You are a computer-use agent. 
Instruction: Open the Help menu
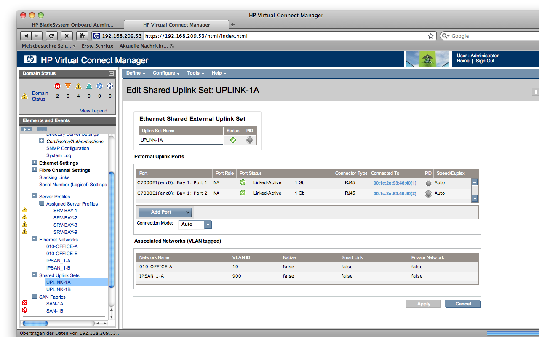coord(219,73)
